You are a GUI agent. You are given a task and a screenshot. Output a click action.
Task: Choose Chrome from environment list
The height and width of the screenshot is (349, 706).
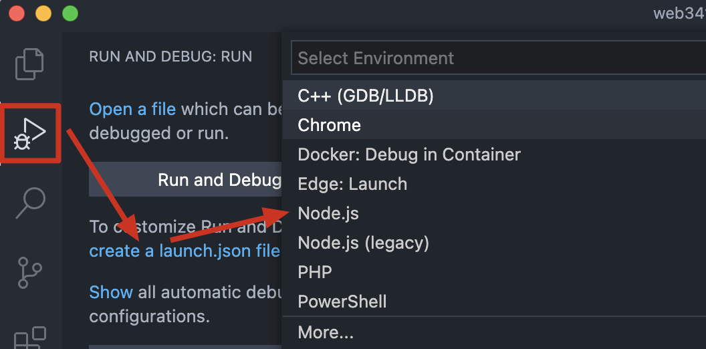pyautogui.click(x=329, y=125)
